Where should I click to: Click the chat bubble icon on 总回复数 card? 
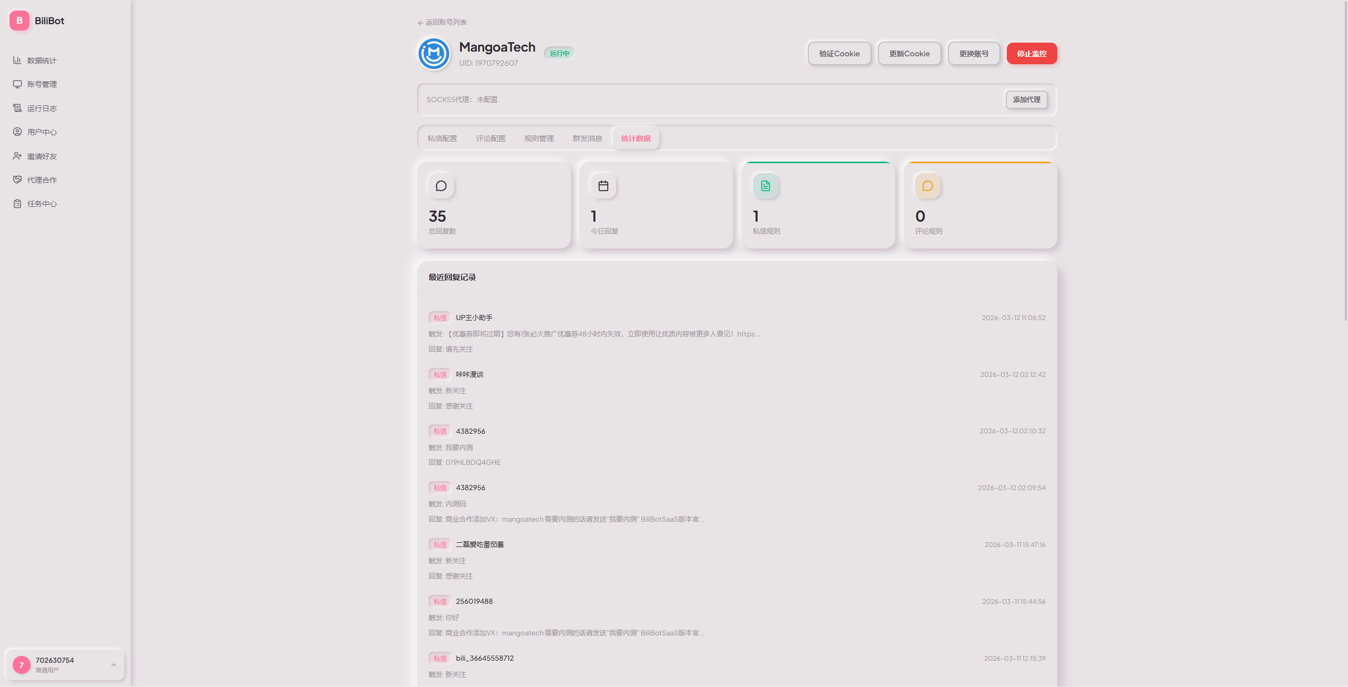pyautogui.click(x=441, y=186)
